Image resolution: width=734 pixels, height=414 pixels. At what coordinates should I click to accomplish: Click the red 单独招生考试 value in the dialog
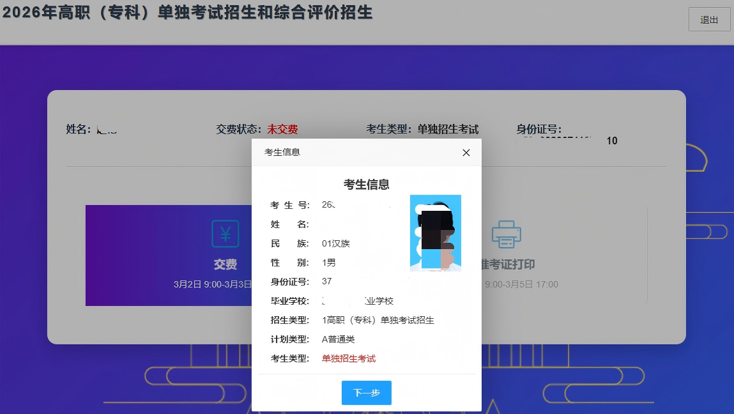click(349, 358)
